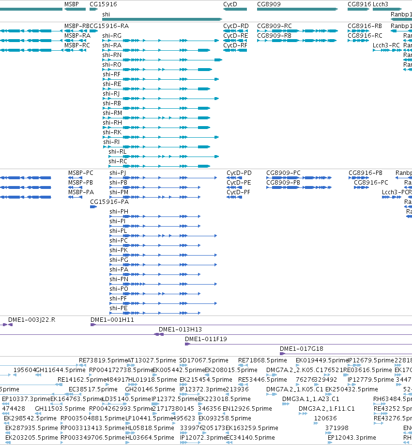412x445 pixels.
Task: Click EST label GH20146.5prime
Action: pyautogui.click(x=150, y=389)
